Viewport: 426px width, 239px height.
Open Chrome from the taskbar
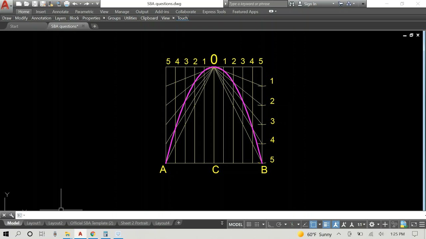coord(93,234)
